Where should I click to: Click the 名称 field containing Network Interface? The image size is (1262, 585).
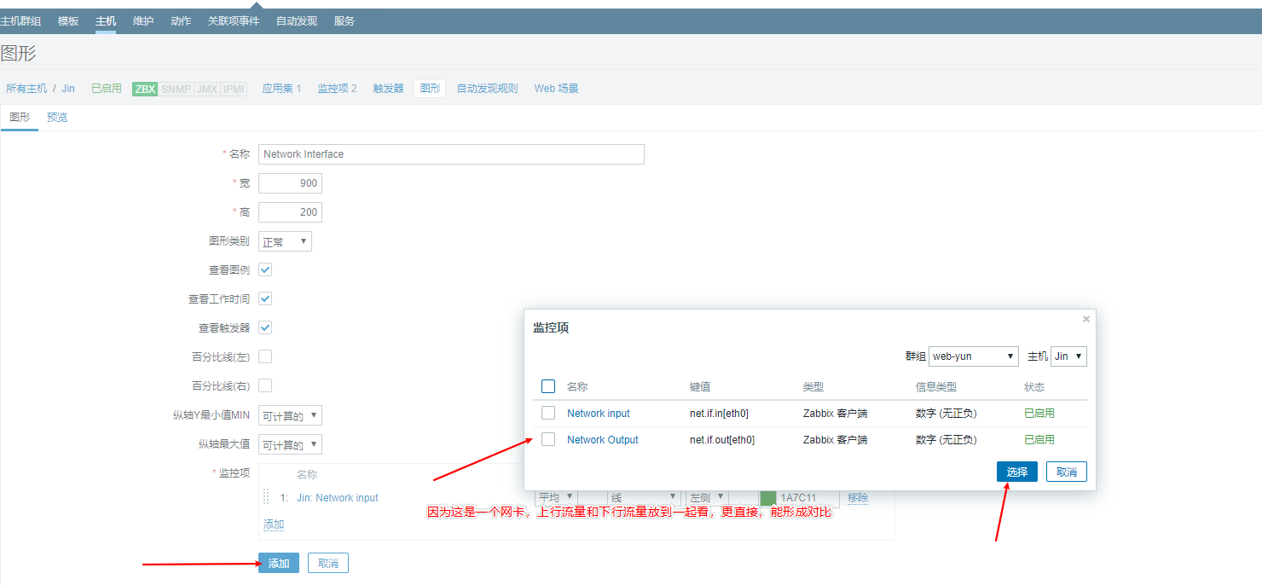coord(451,154)
